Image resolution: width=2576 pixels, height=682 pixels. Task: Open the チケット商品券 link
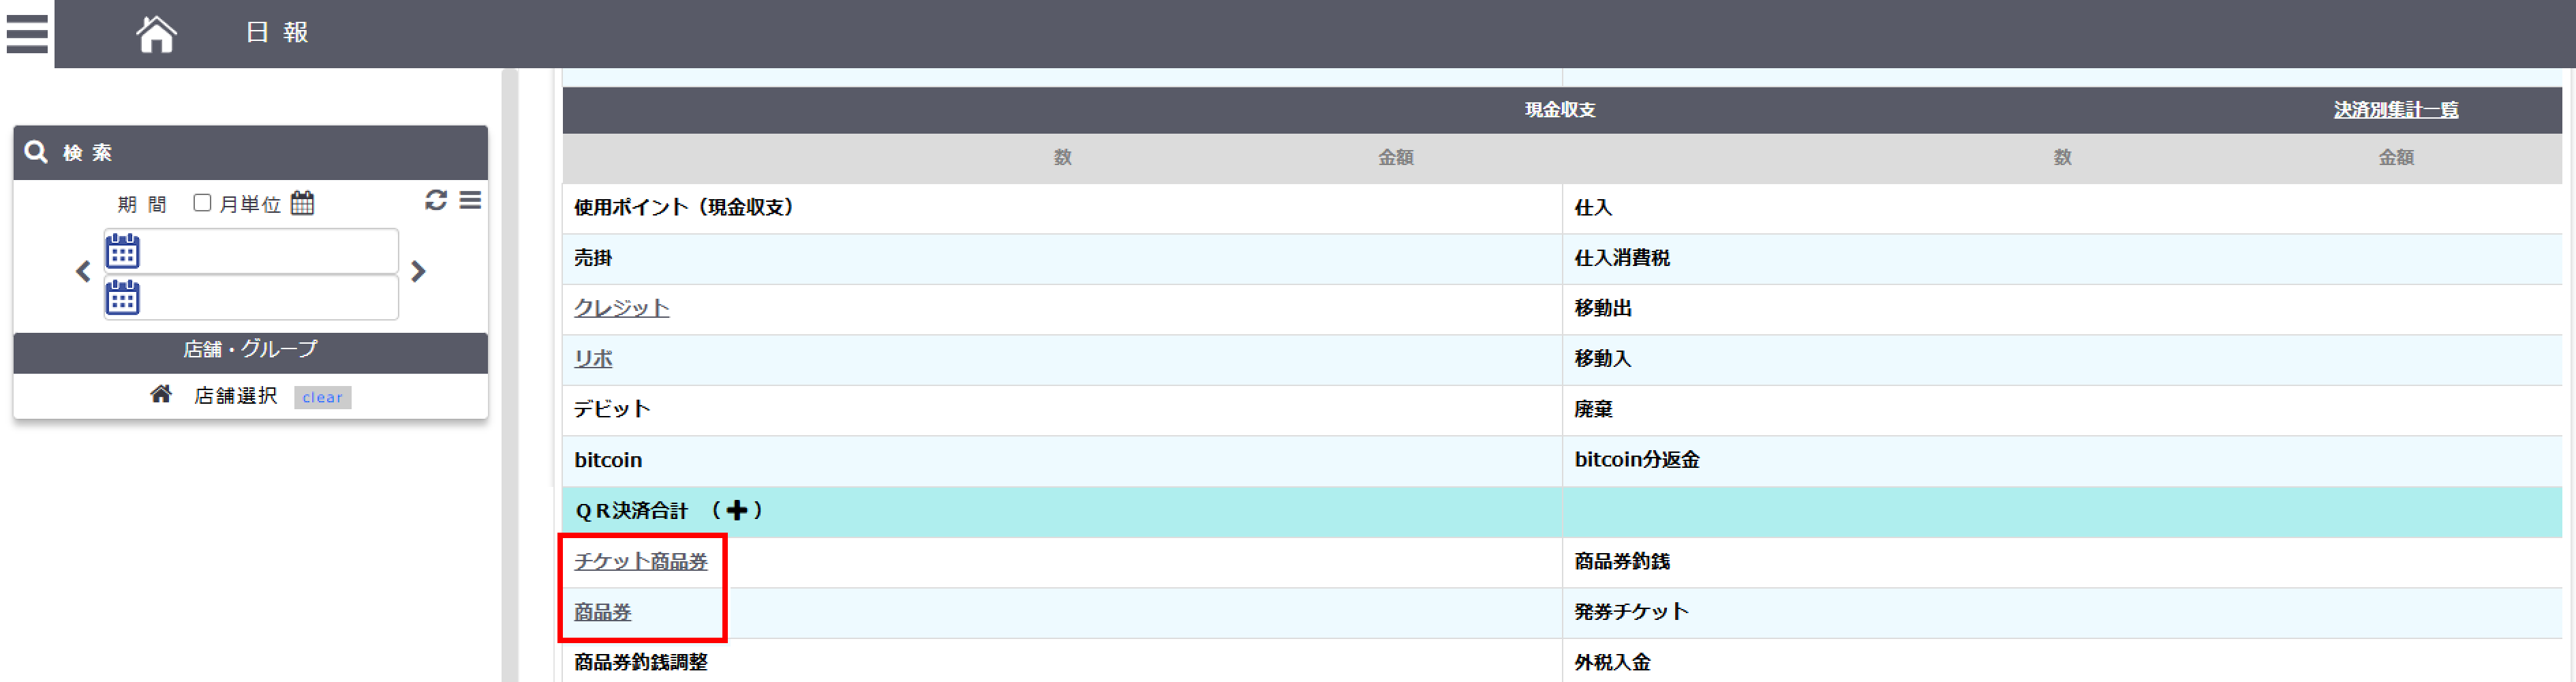(640, 562)
